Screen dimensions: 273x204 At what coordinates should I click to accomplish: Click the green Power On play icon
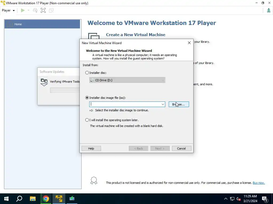[x=23, y=10]
